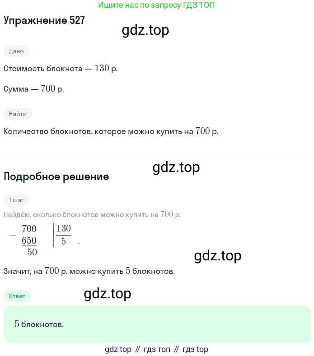Click the '1 шаг' step badge

click(x=16, y=200)
